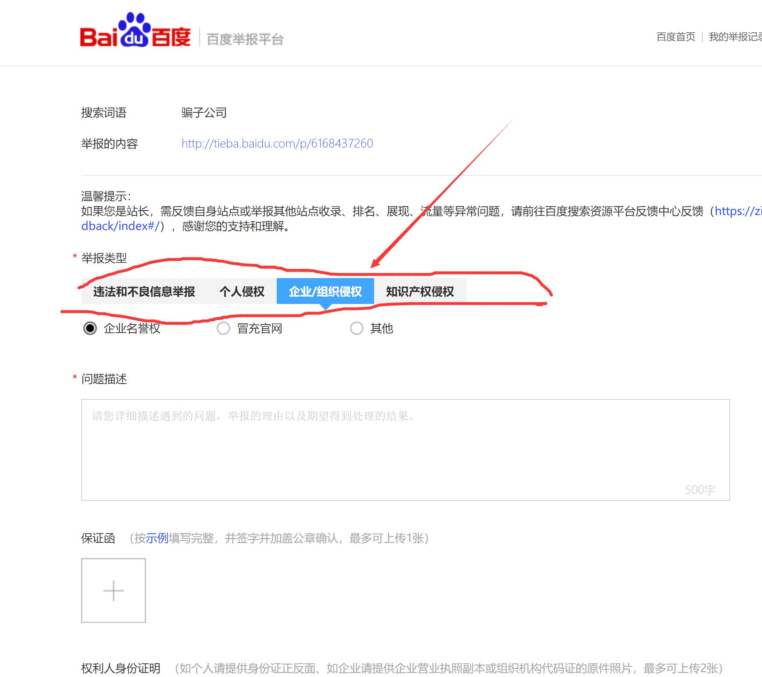Open the reported tieba link
Image resolution: width=762 pixels, height=677 pixels.
tap(277, 143)
